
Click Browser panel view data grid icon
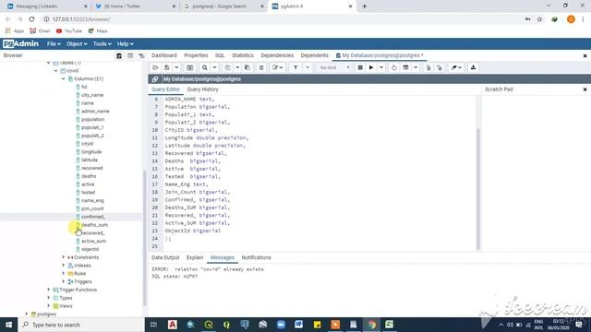click(130, 55)
